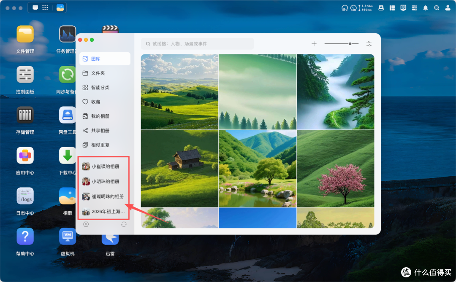Click the task list icon in top bar
The height and width of the screenshot is (282, 456).
pos(415,8)
